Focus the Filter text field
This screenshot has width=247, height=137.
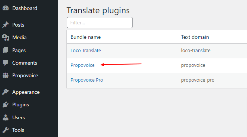tap(100, 23)
